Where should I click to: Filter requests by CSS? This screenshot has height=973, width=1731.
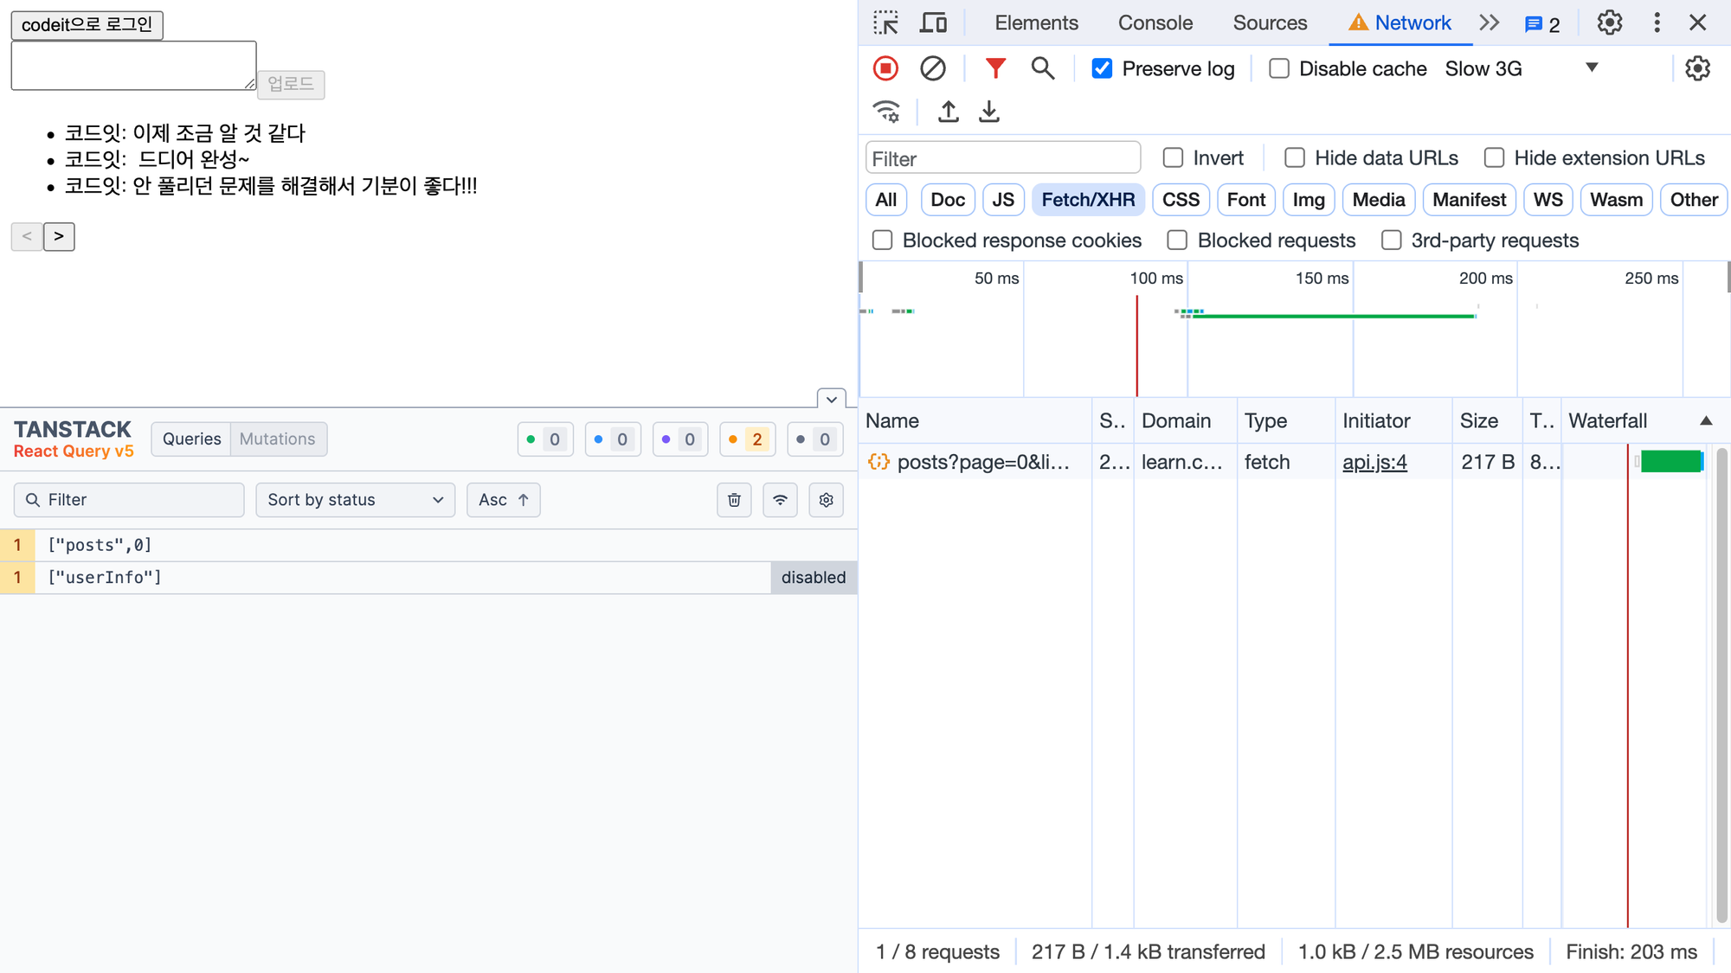coord(1181,200)
